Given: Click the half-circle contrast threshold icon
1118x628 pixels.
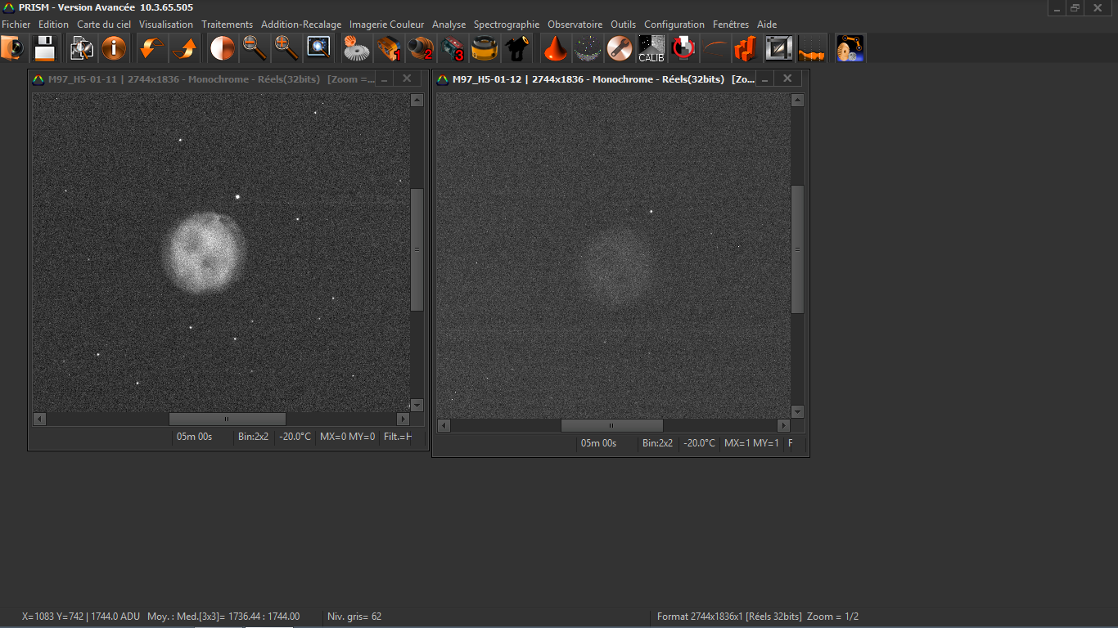Looking at the screenshot, I should (222, 49).
